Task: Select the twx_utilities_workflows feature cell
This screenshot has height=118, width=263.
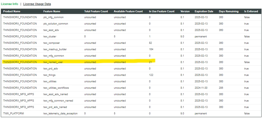Action: (x=56, y=88)
